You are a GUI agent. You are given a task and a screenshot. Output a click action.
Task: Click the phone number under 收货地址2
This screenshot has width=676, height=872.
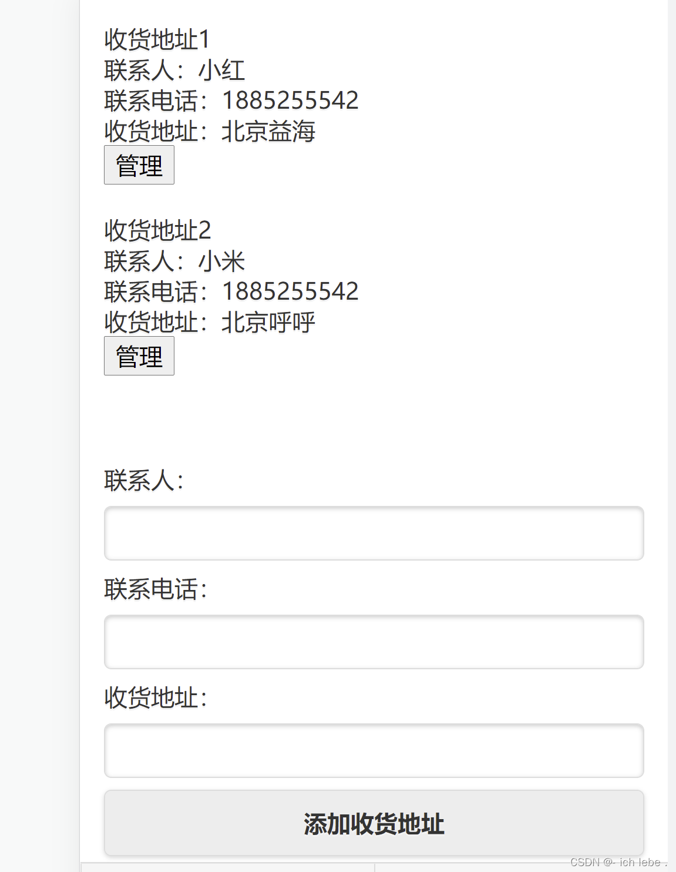[291, 290]
